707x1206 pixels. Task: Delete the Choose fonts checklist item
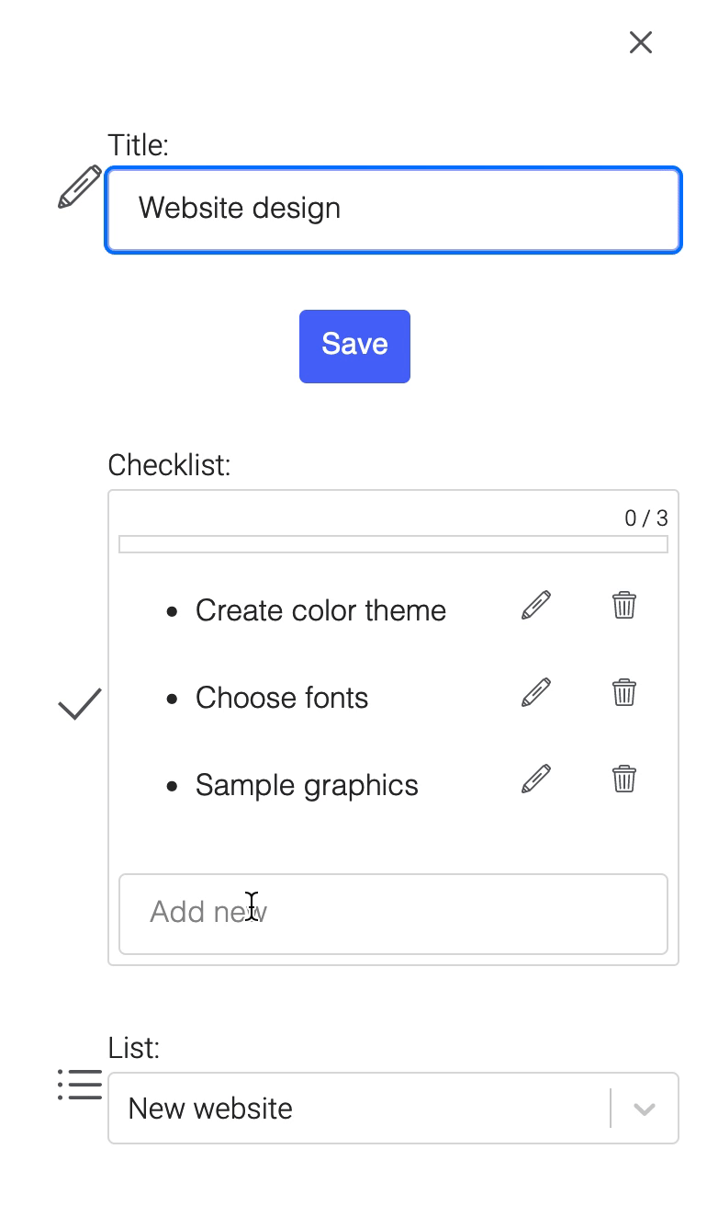pos(623,692)
